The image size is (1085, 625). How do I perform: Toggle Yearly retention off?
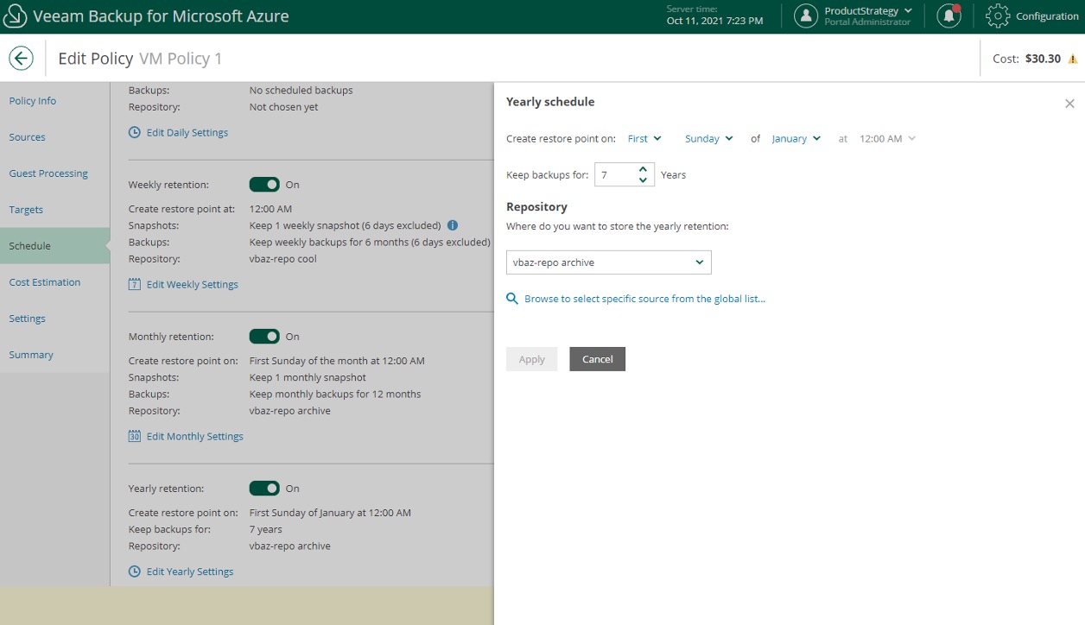(265, 488)
